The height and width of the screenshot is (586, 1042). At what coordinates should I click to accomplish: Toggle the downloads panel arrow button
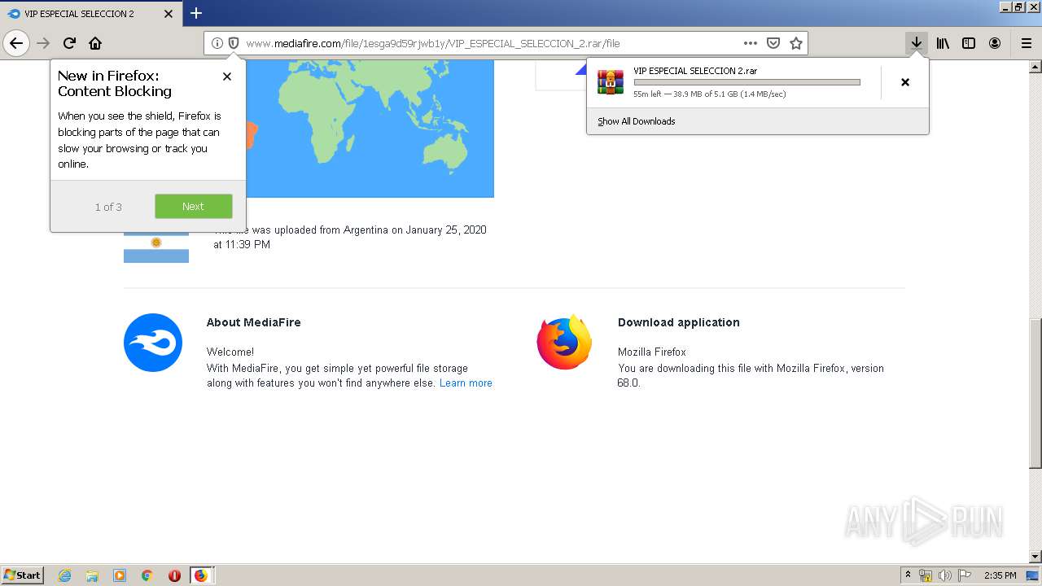917,43
